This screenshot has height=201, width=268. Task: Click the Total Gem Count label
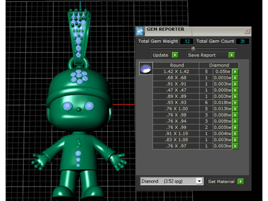(215, 41)
